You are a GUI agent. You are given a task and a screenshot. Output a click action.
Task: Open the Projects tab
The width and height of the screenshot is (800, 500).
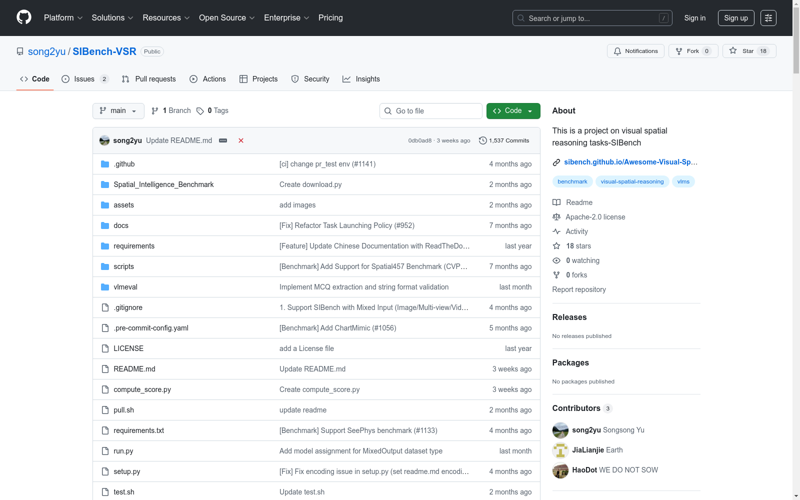click(258, 79)
